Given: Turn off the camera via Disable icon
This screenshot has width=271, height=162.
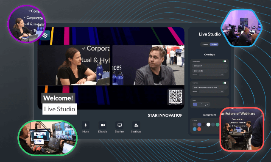Looking at the screenshot, I should [103, 125].
